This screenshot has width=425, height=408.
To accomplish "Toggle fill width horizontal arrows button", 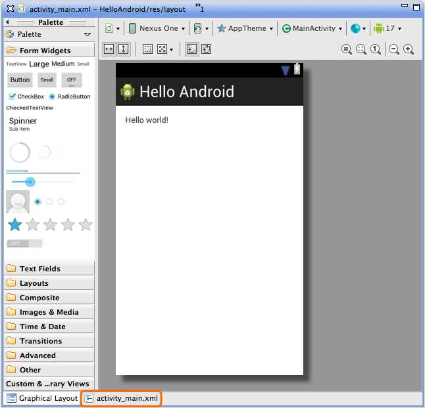I will click(x=109, y=49).
